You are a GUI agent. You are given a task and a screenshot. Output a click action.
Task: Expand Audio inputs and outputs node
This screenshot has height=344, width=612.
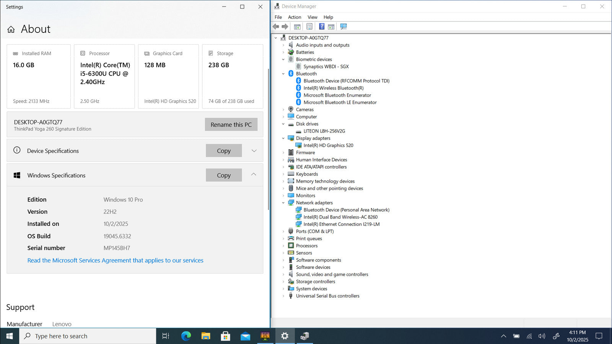point(283,45)
